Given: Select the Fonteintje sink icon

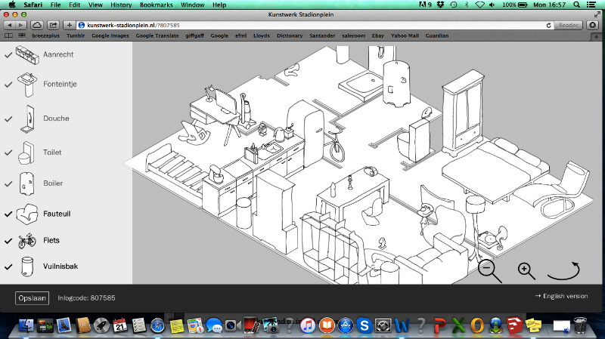Looking at the screenshot, I should point(27,84).
